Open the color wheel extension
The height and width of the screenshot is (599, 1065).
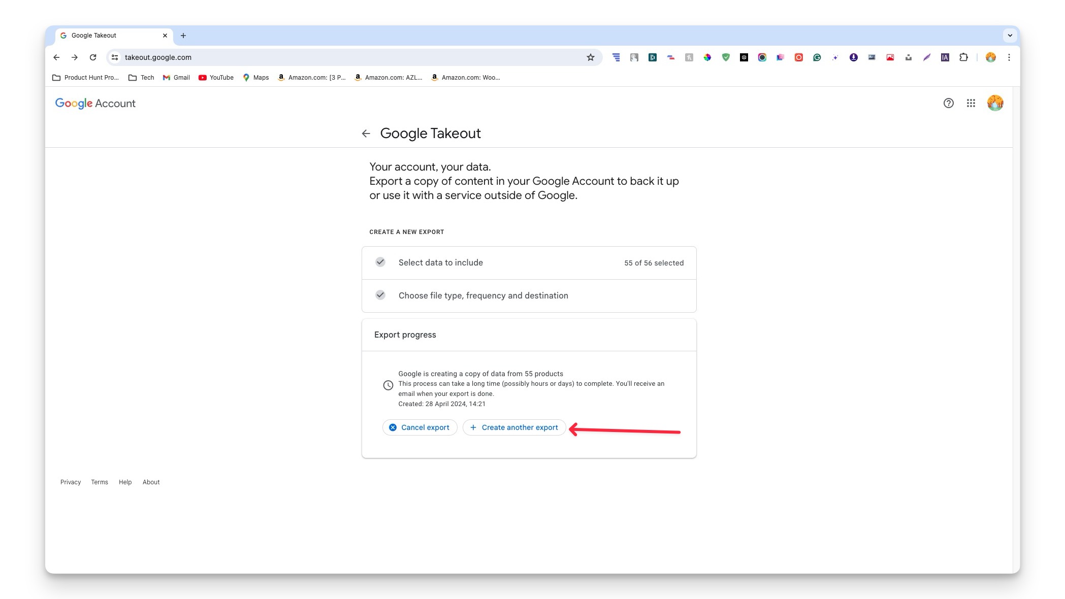tap(707, 57)
